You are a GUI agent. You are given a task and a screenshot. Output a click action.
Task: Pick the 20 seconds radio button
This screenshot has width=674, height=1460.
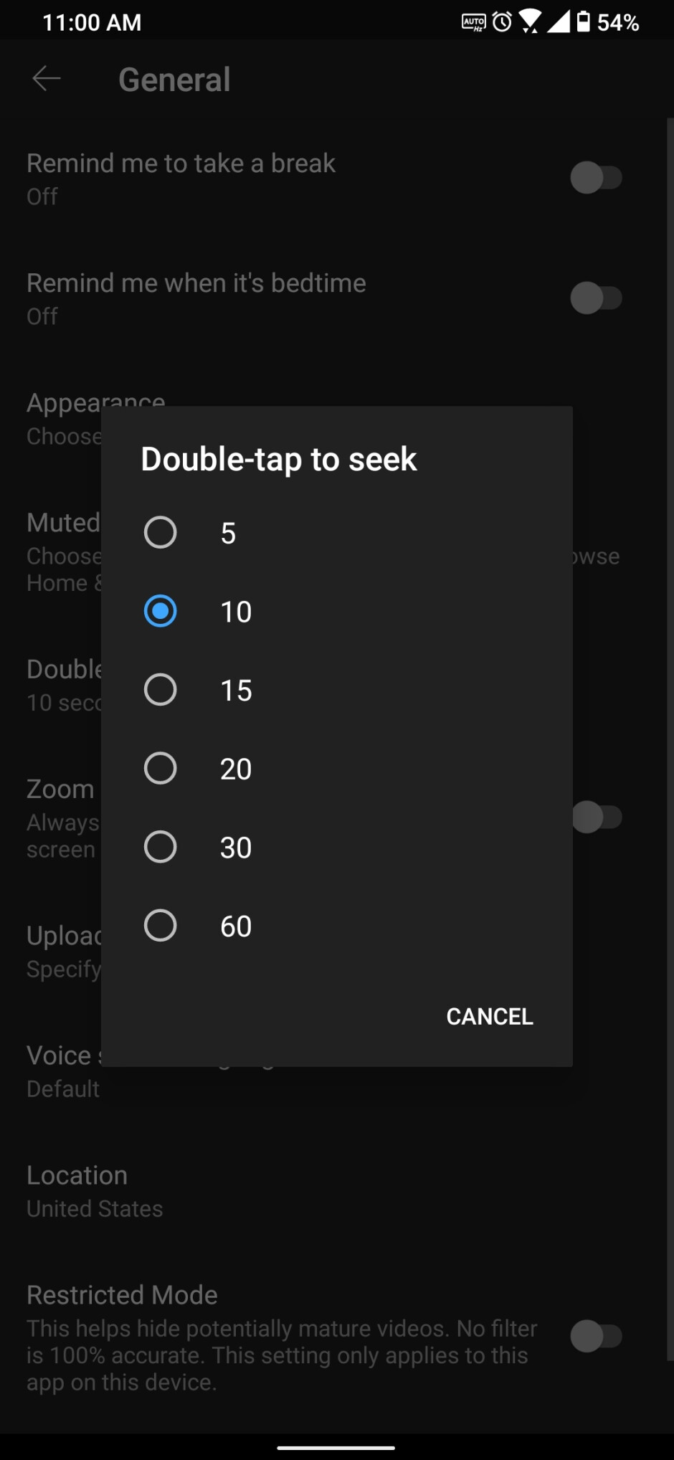click(x=161, y=769)
